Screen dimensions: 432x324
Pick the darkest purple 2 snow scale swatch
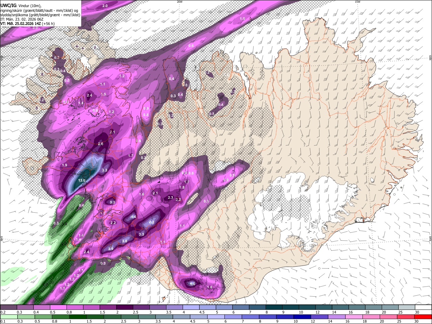point(125,307)
